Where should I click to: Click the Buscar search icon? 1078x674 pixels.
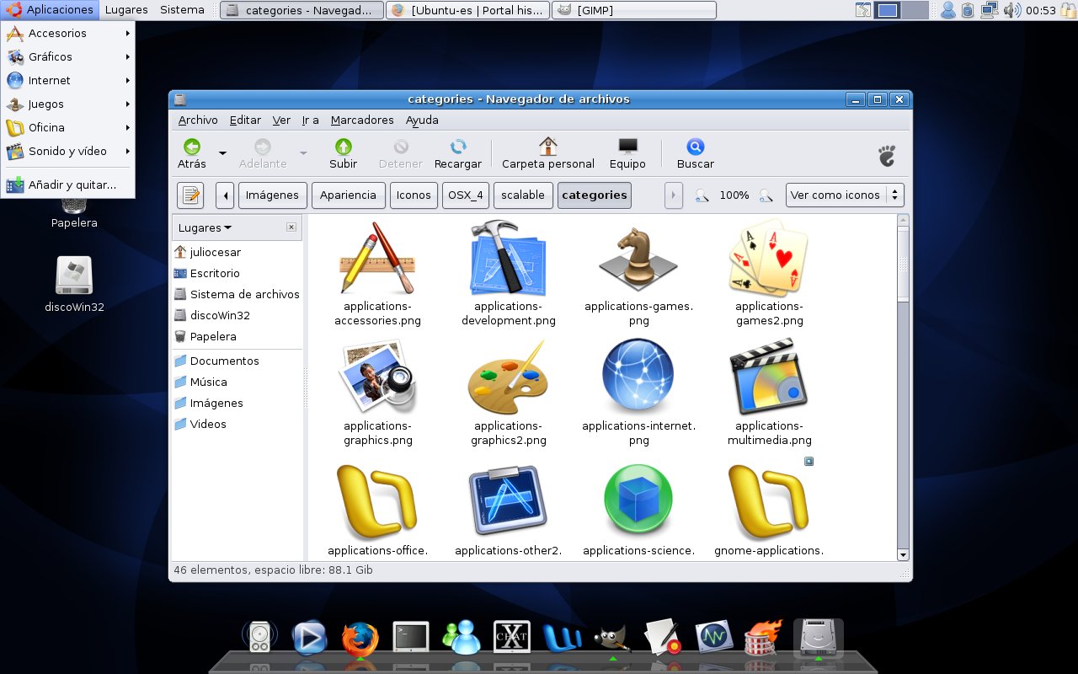[696, 147]
